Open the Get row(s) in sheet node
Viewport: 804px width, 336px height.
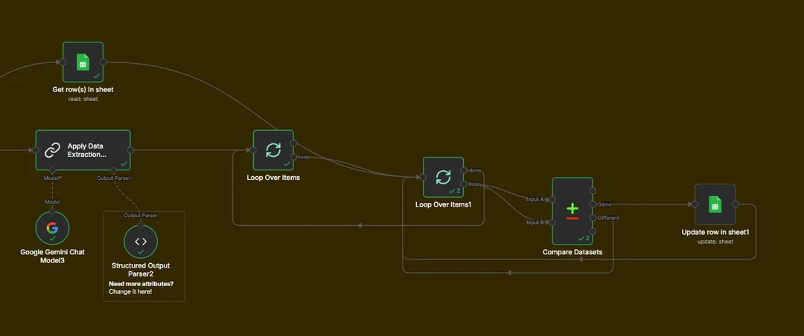click(83, 62)
